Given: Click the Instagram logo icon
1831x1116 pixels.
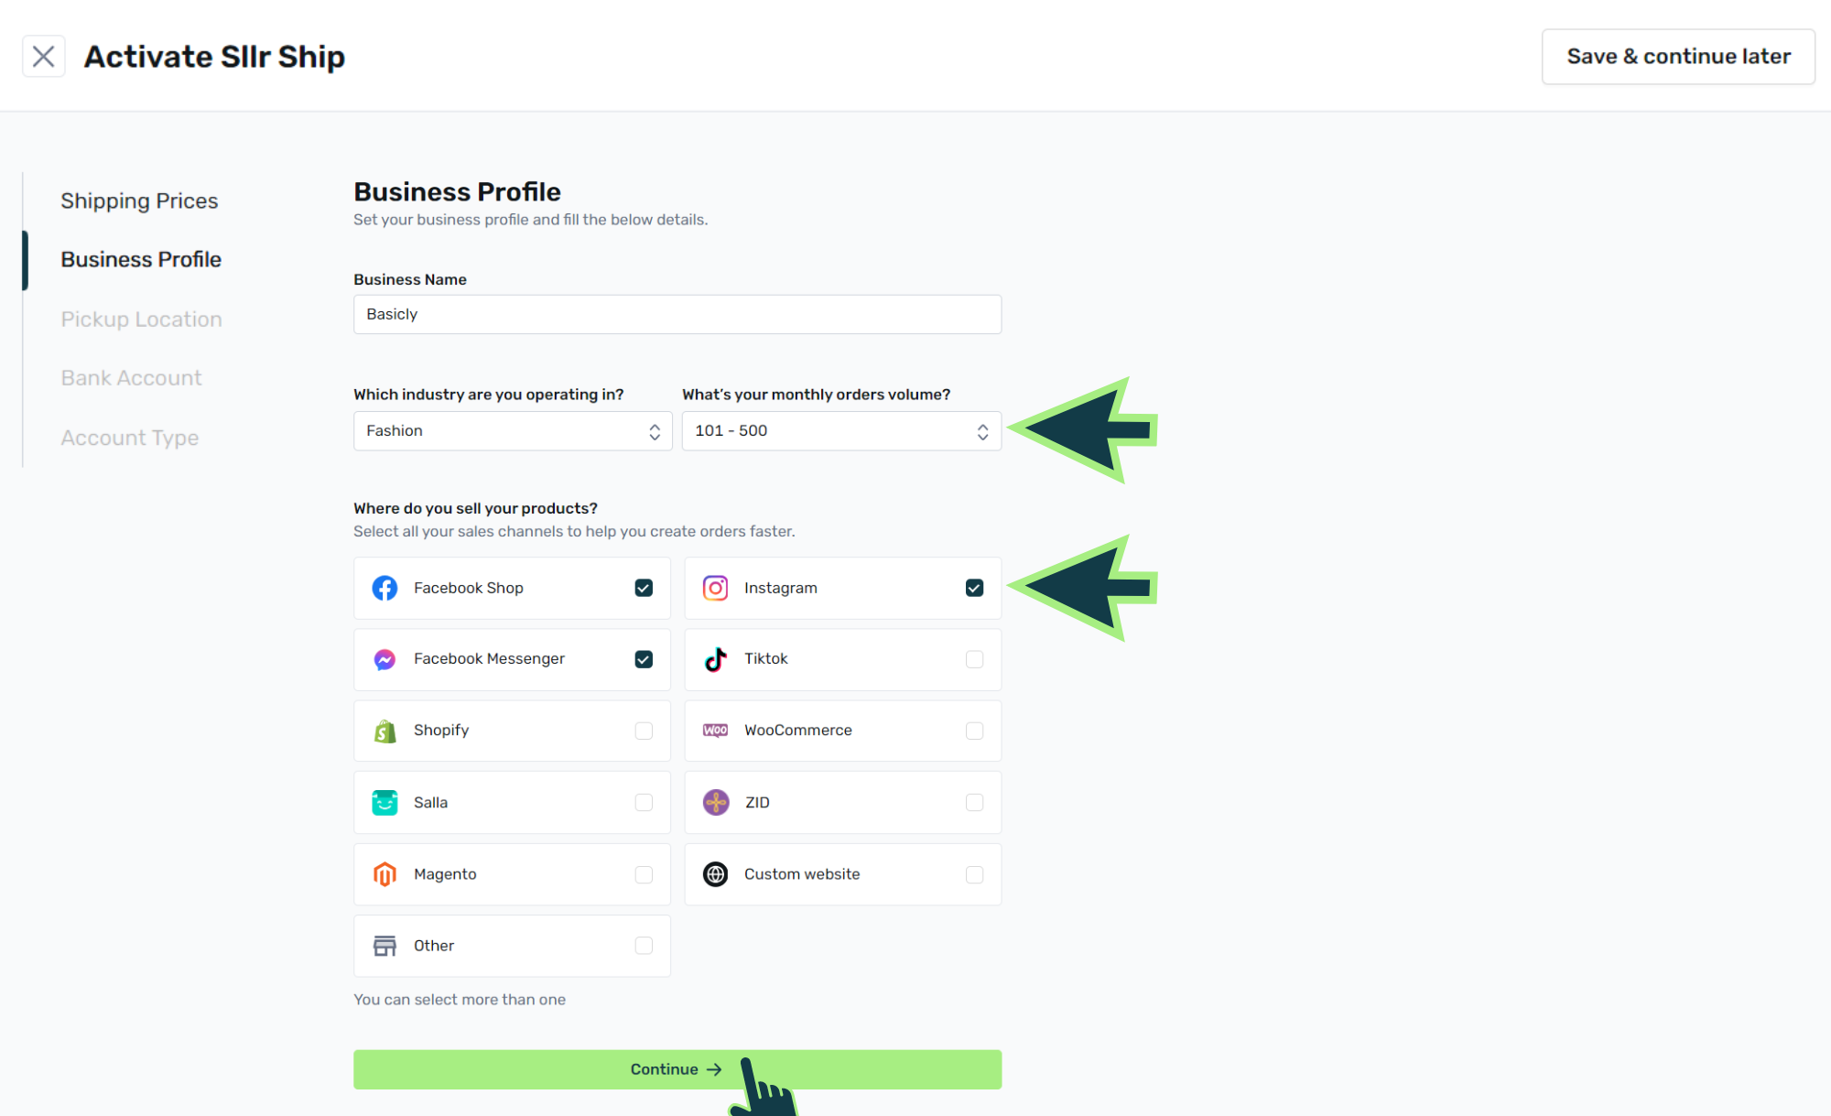Looking at the screenshot, I should 715,588.
